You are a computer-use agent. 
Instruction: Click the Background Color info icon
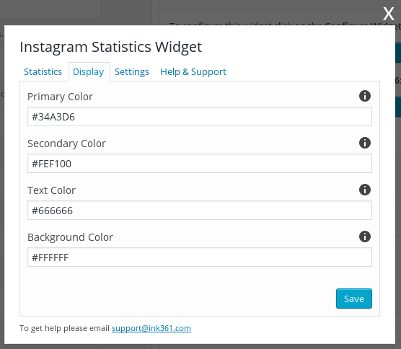365,237
